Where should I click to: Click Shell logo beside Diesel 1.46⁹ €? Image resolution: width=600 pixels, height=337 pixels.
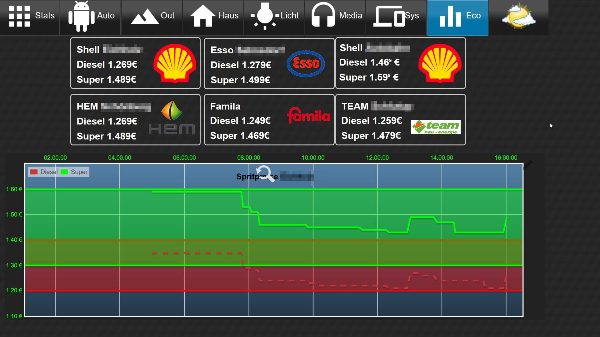click(440, 63)
